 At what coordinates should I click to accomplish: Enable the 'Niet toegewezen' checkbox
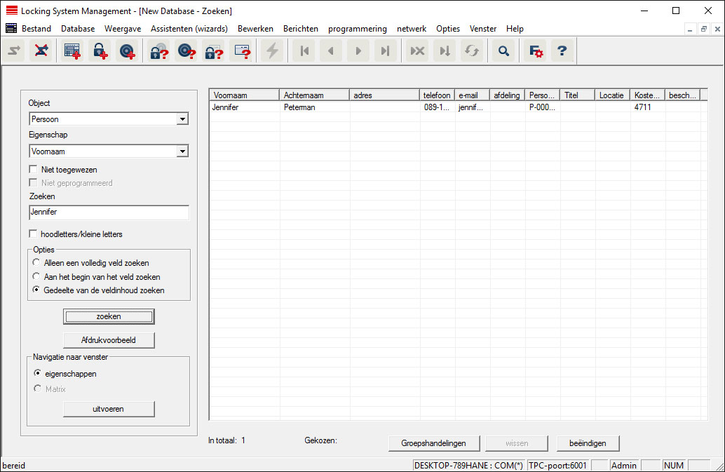coord(33,169)
